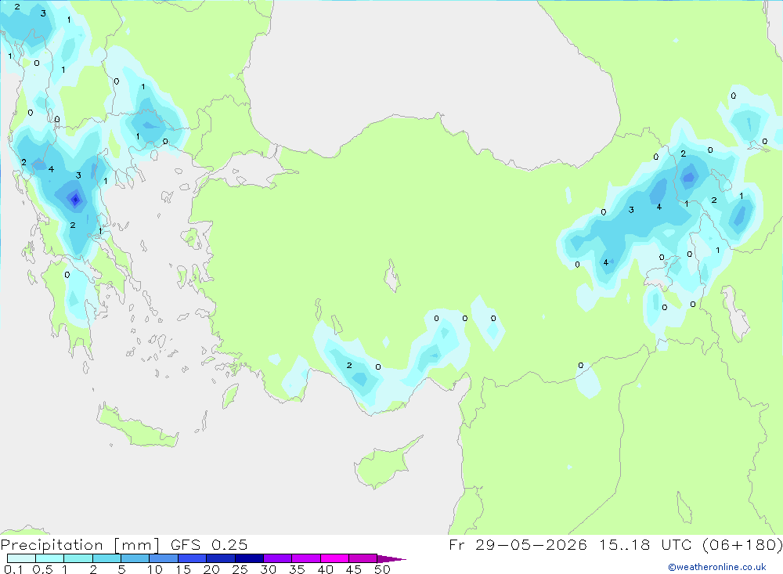783x574 pixels.
Task: Click the 'GFS 0.25' model label
Action: [209, 544]
